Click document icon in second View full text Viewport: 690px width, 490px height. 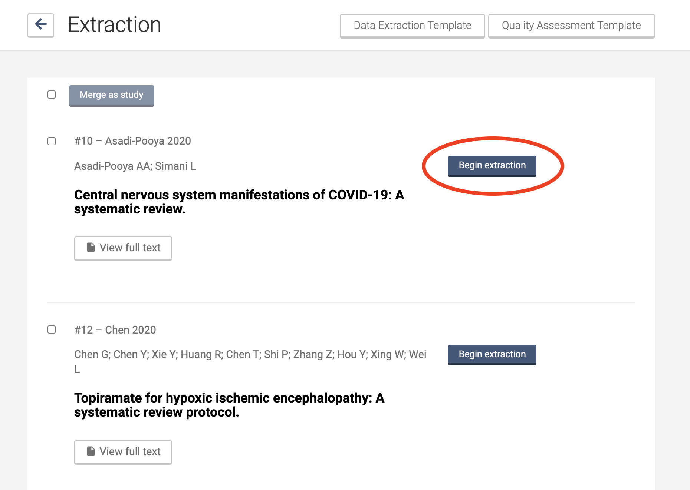91,451
